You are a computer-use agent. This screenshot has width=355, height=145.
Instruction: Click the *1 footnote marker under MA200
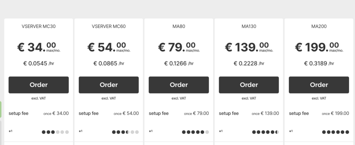[x=291, y=132]
